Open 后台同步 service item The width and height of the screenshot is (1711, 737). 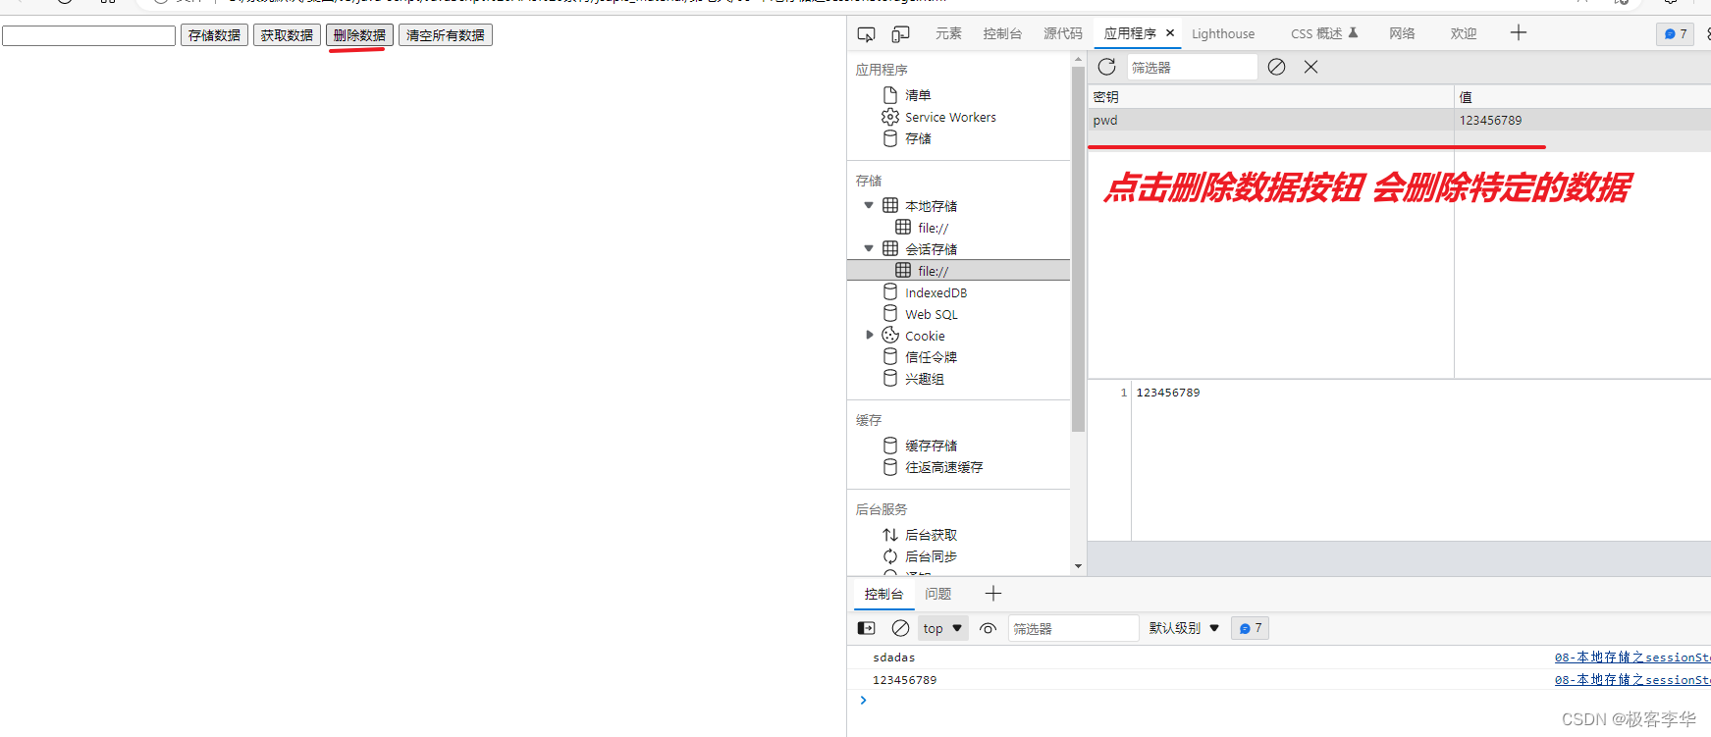[x=931, y=556]
